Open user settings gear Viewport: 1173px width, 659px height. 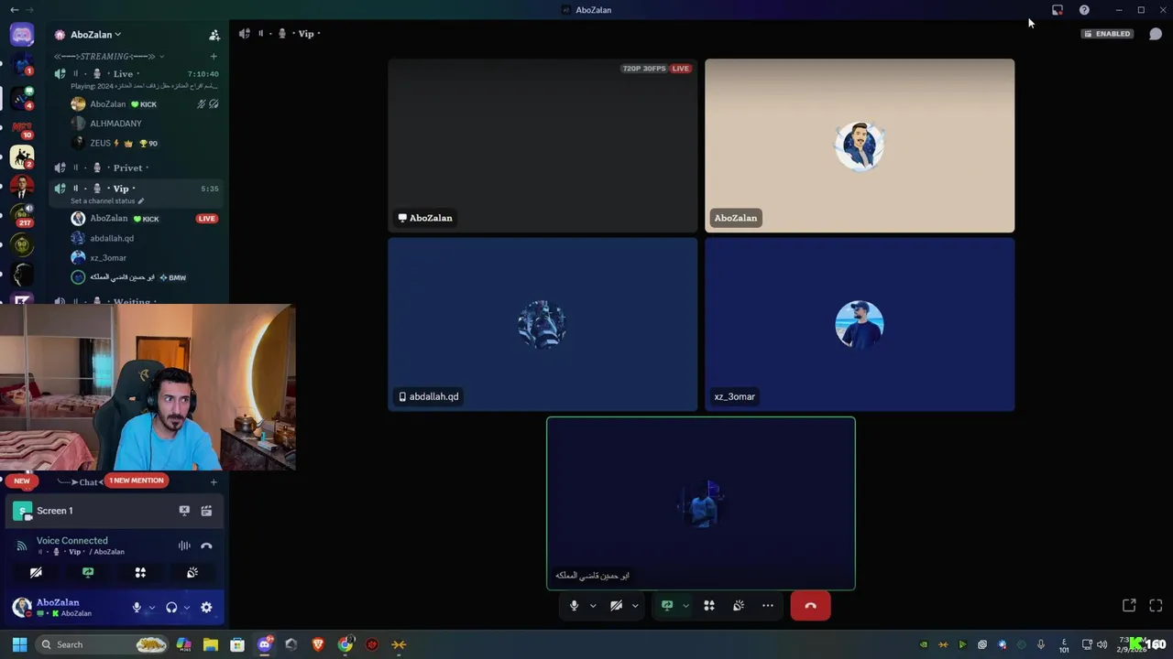point(206,607)
